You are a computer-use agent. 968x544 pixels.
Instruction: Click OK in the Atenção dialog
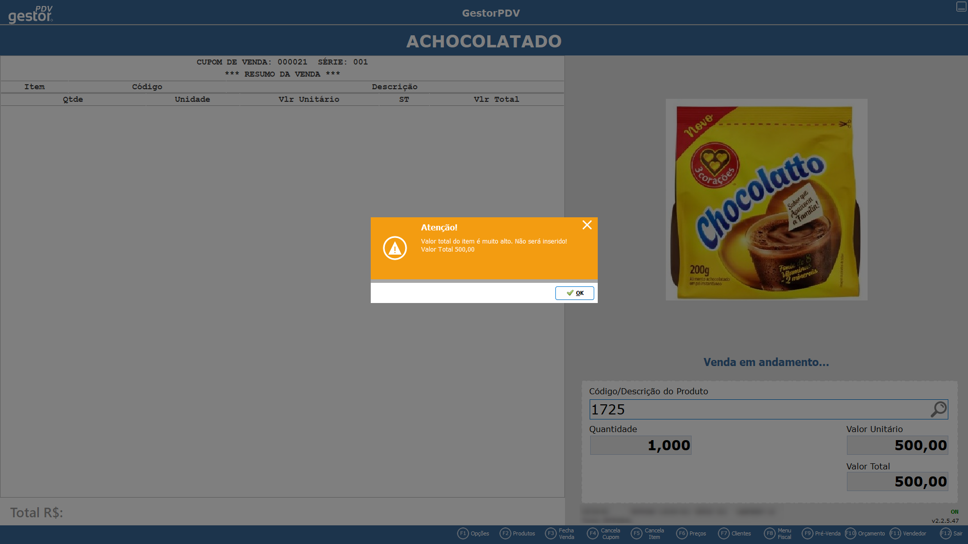click(x=575, y=293)
